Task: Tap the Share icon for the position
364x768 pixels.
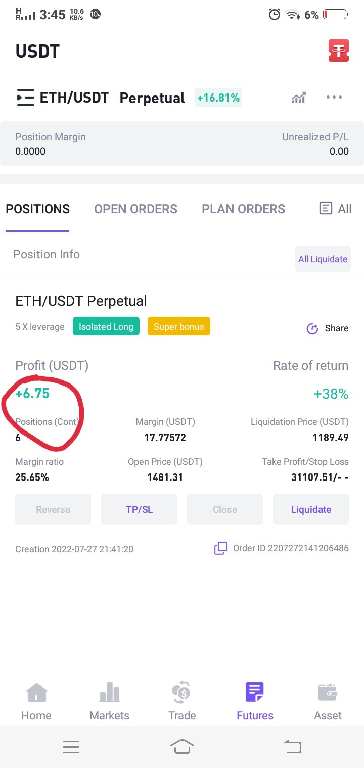Action: point(312,328)
